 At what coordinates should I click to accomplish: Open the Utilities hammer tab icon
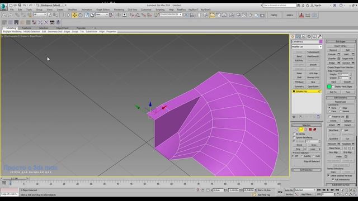(x=319, y=36)
